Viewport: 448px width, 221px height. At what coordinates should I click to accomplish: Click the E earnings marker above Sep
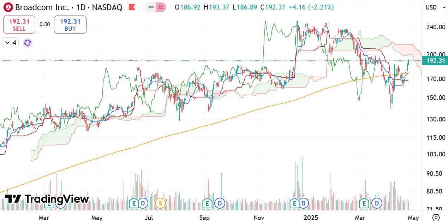coord(207,203)
